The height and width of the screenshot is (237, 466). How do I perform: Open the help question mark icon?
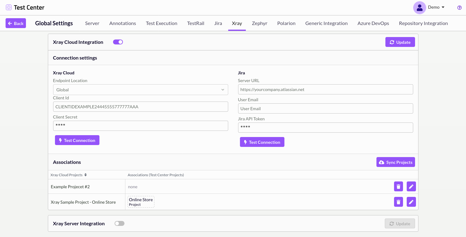coord(459,8)
